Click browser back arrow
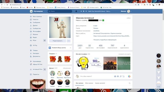This screenshot has width=164, height=92. click(2, 5)
